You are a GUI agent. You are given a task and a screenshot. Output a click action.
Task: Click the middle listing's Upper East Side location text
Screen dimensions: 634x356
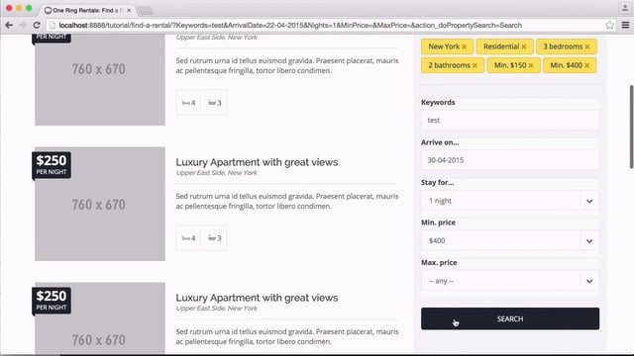(216, 173)
